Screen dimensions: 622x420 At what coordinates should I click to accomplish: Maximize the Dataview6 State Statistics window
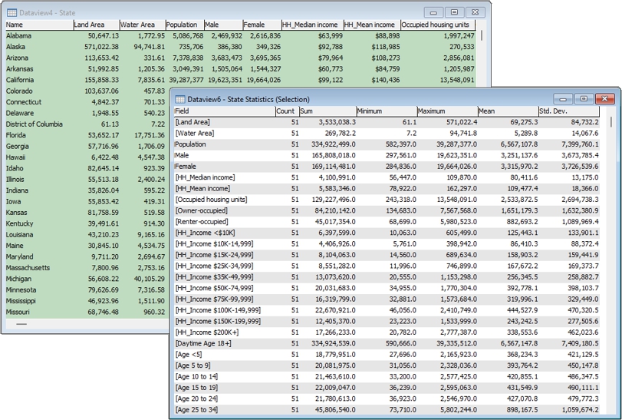click(584, 98)
